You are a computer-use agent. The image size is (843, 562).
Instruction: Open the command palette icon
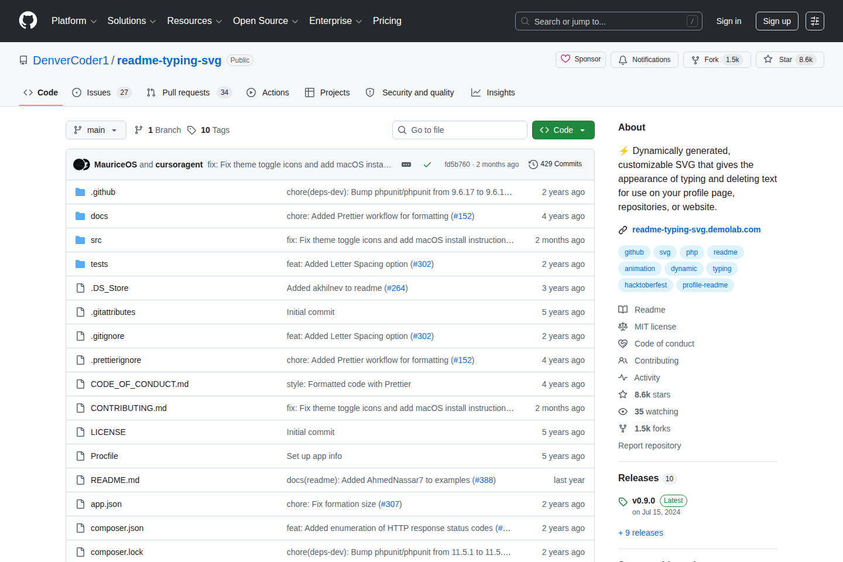[x=814, y=20]
